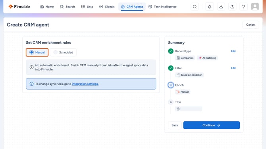The width and height of the screenshot is (266, 149).
Task: Click info icon in no automatic enrichment note
Action: point(31,67)
